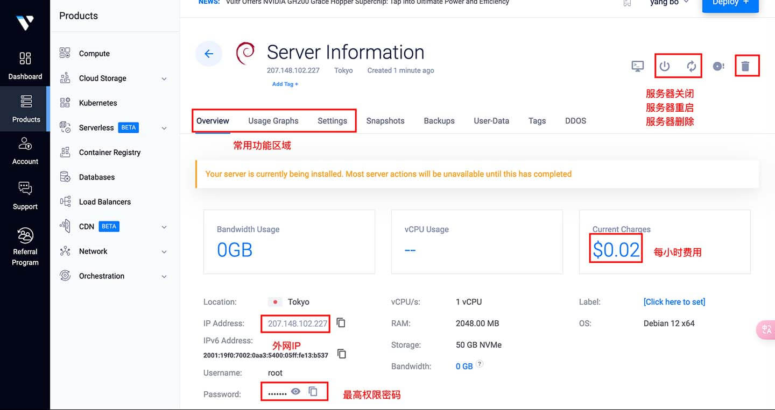The height and width of the screenshot is (410, 775).
Task: Reveal the password with the eye icon
Action: pyautogui.click(x=295, y=392)
